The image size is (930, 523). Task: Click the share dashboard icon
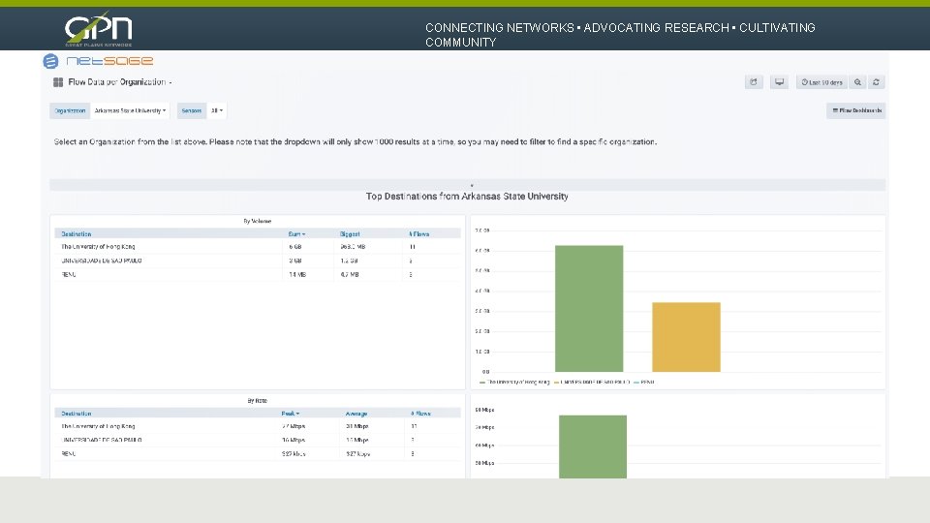754,82
